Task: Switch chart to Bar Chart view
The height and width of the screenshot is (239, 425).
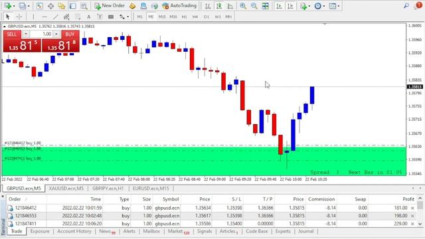Action: [x=208, y=6]
